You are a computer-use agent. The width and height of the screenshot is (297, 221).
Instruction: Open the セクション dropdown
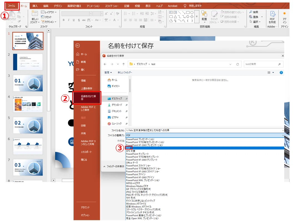pyautogui.click(x=49, y=22)
